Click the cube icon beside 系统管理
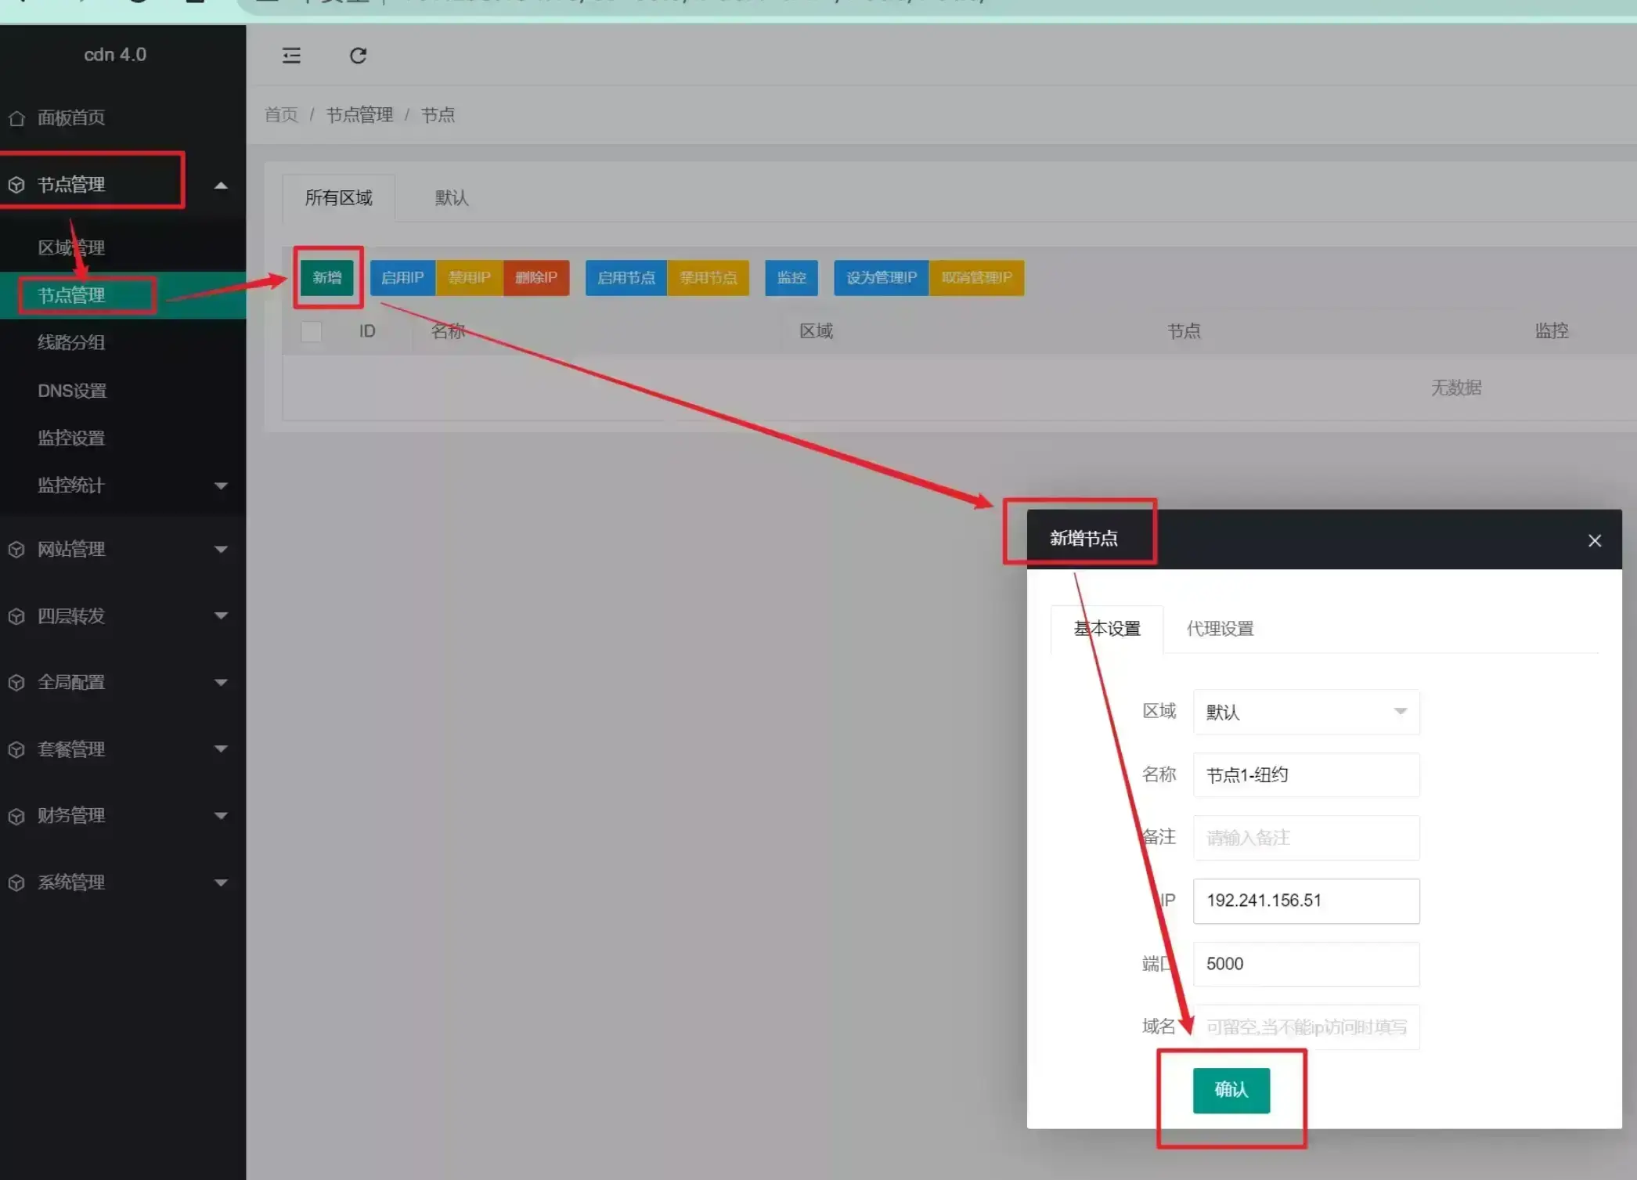Viewport: 1637px width, 1180px height. pyautogui.click(x=16, y=882)
